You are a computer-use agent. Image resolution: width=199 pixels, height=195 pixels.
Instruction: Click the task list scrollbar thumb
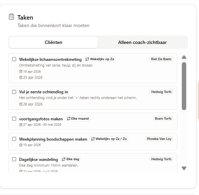(184, 86)
